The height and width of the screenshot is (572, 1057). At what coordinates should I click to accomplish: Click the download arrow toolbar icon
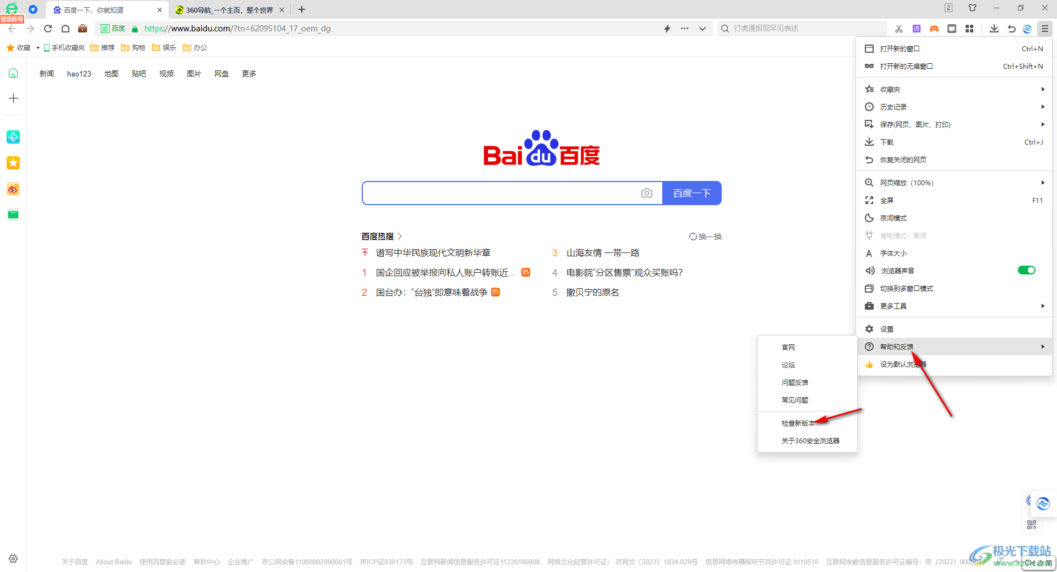coord(994,29)
